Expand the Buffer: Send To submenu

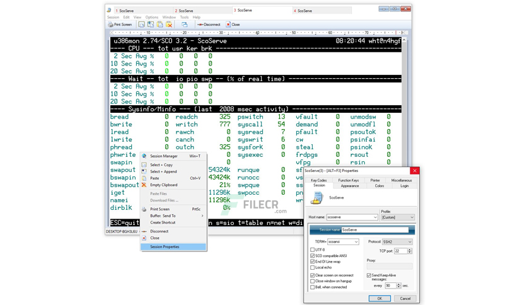click(173, 216)
